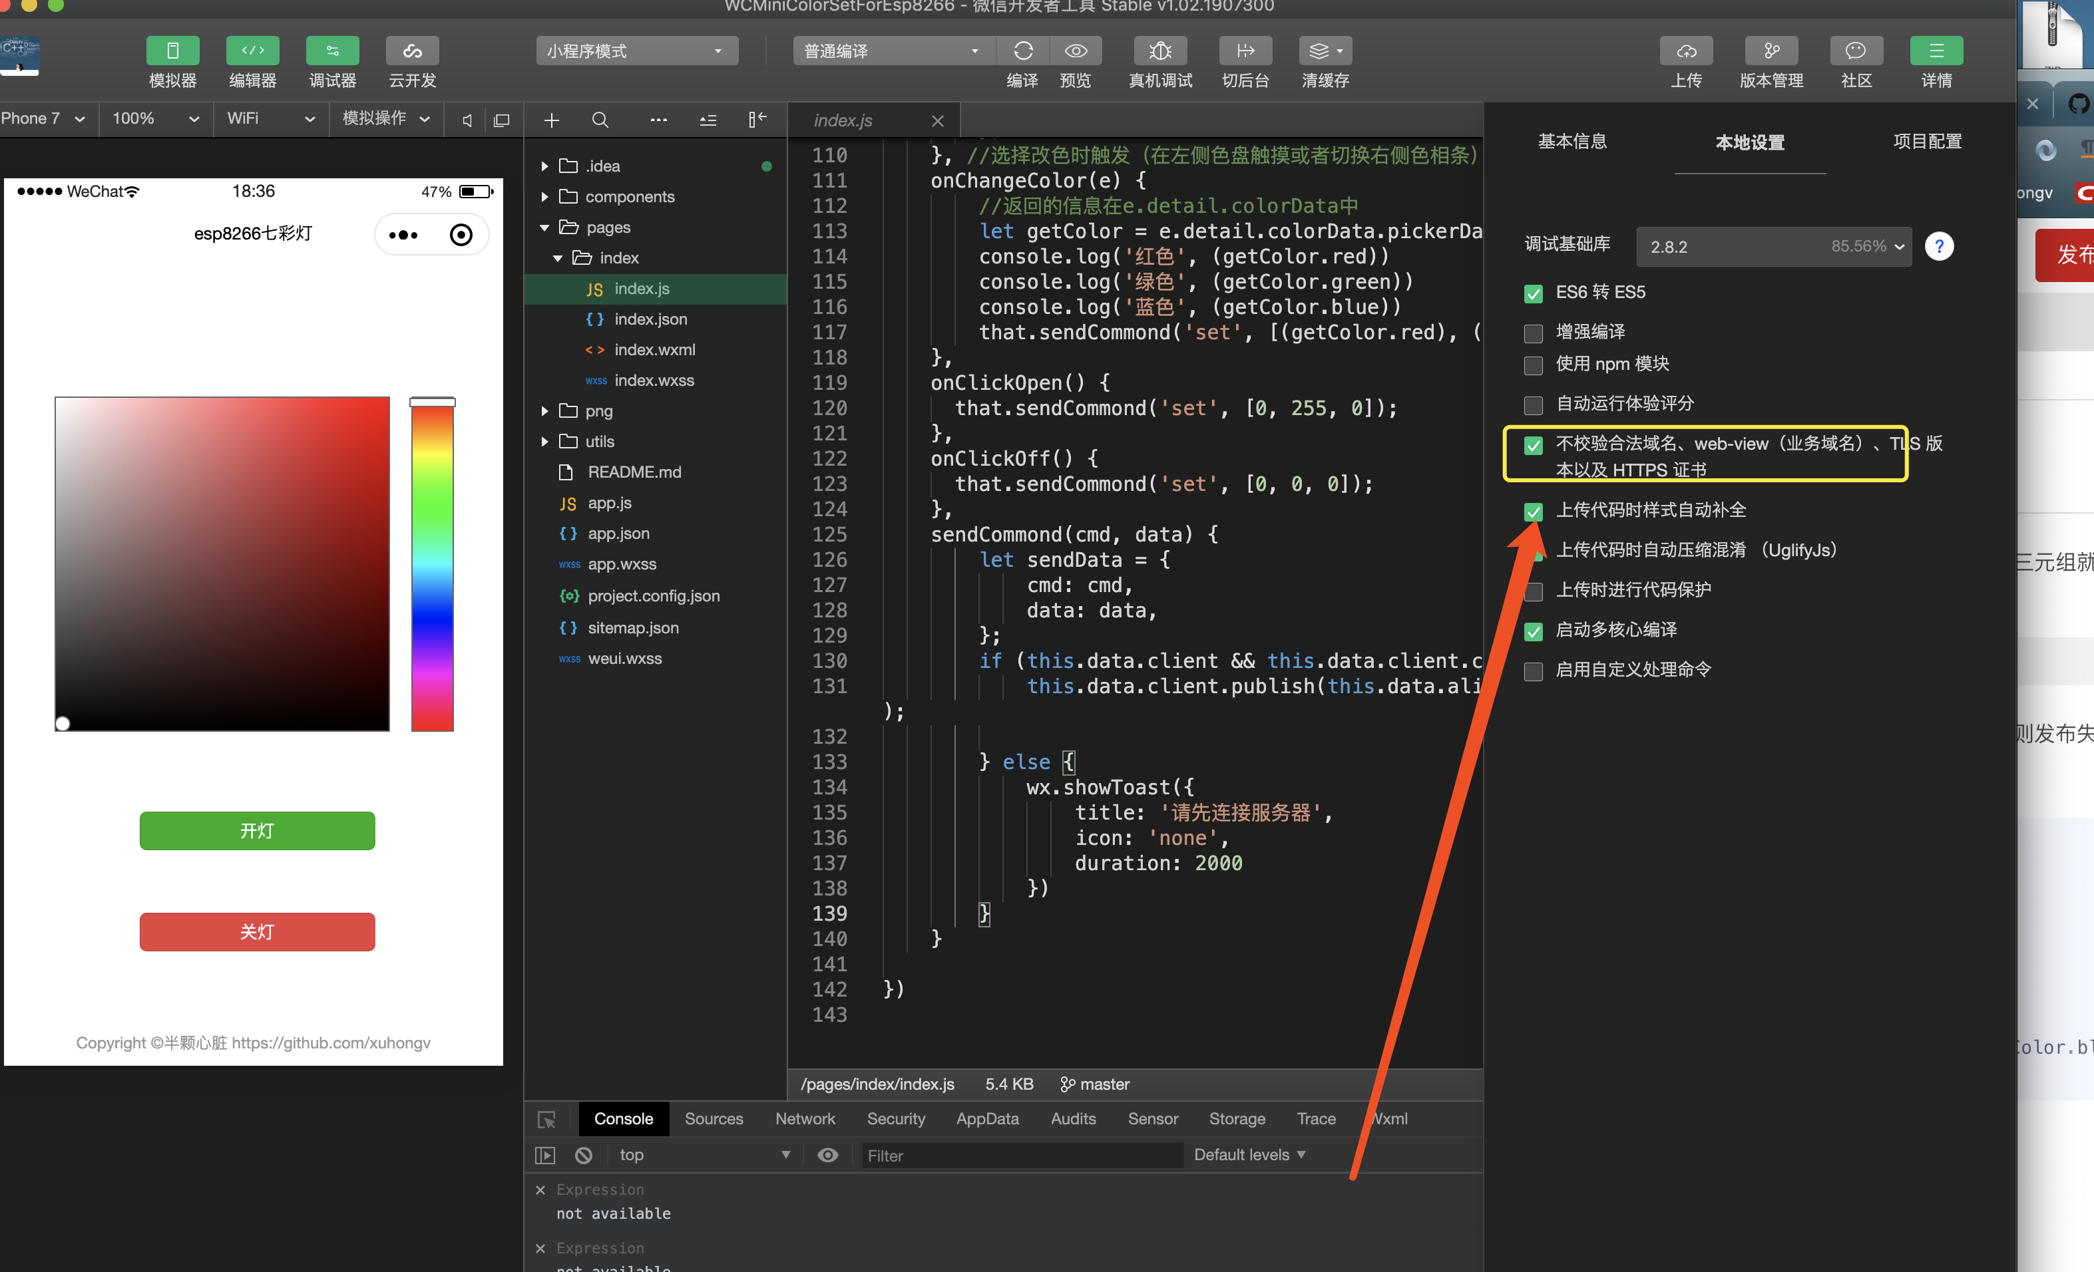2094x1272 pixels.
Task: Toggle 启动多核心编译 checkbox
Action: pyautogui.click(x=1533, y=629)
